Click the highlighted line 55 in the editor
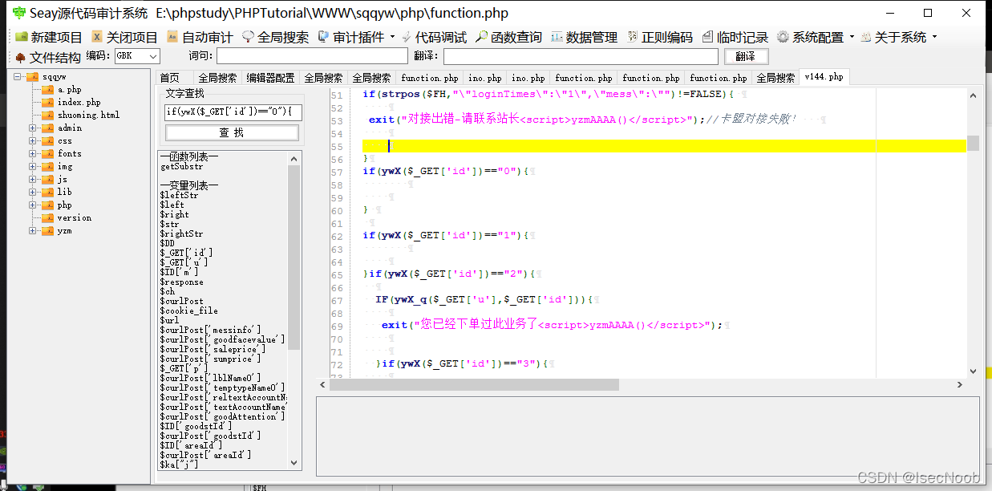Viewport: 992px width, 491px height. click(664, 145)
